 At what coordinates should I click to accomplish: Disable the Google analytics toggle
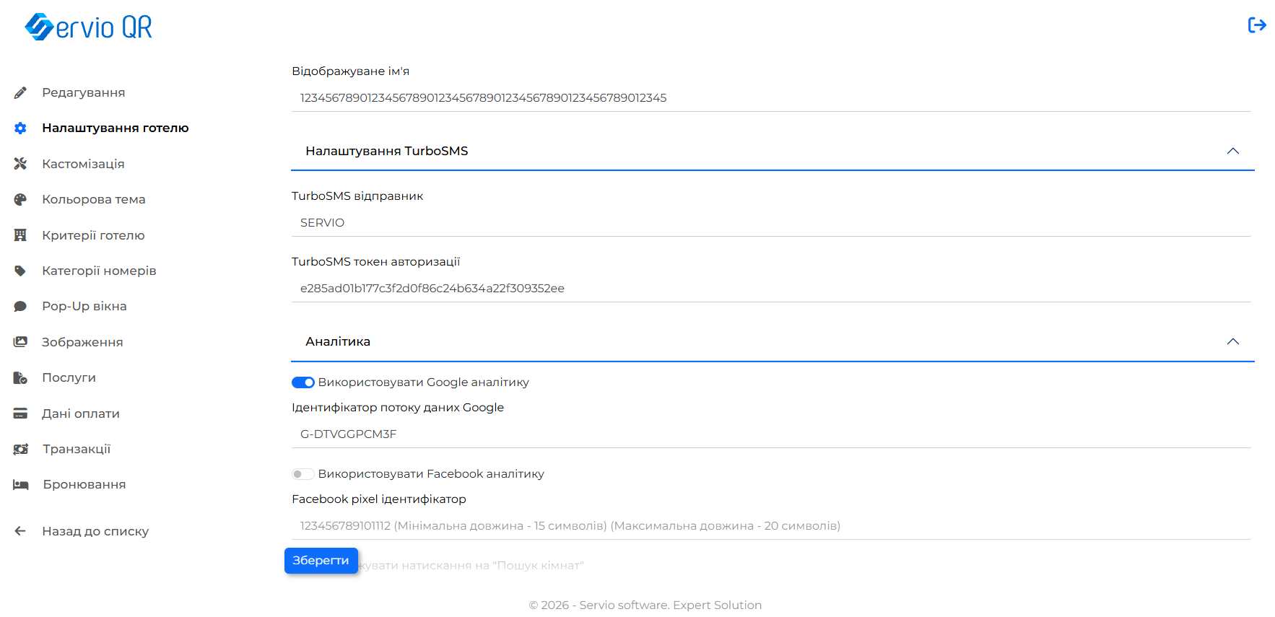pyautogui.click(x=303, y=382)
